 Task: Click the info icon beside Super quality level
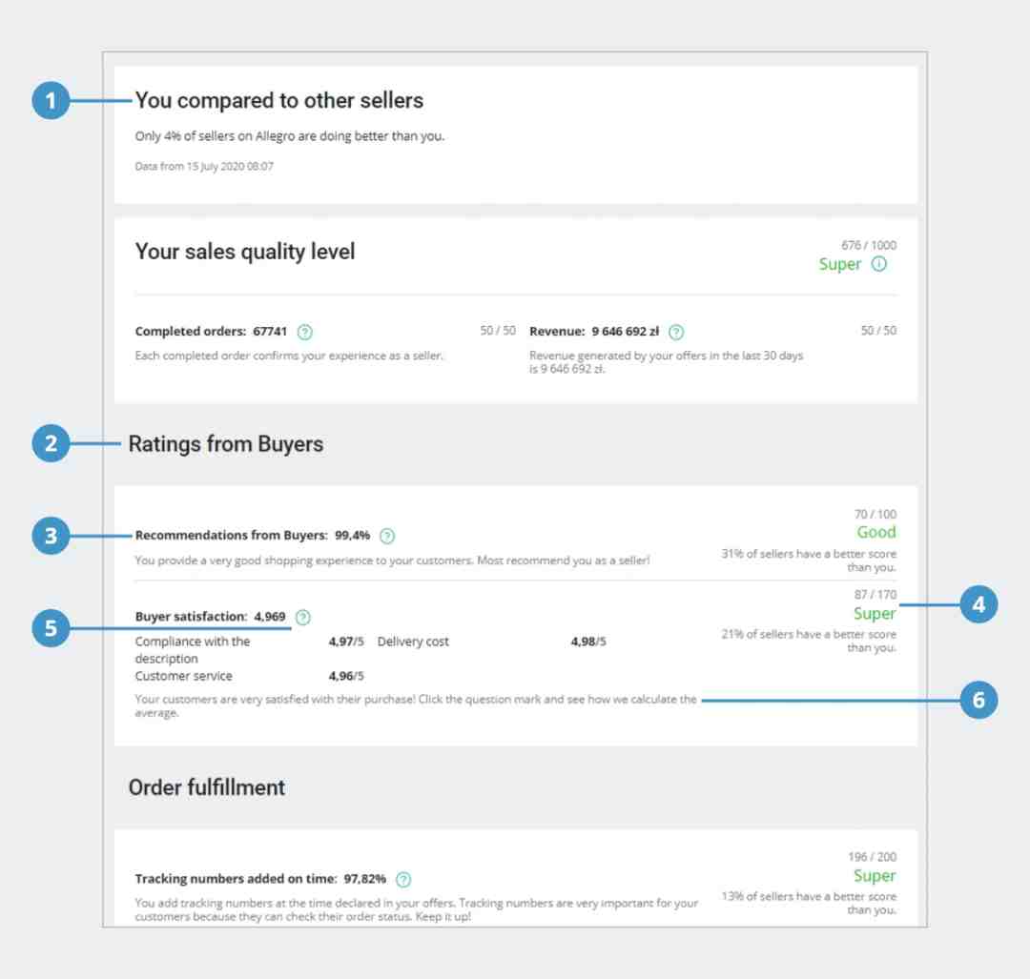point(879,264)
